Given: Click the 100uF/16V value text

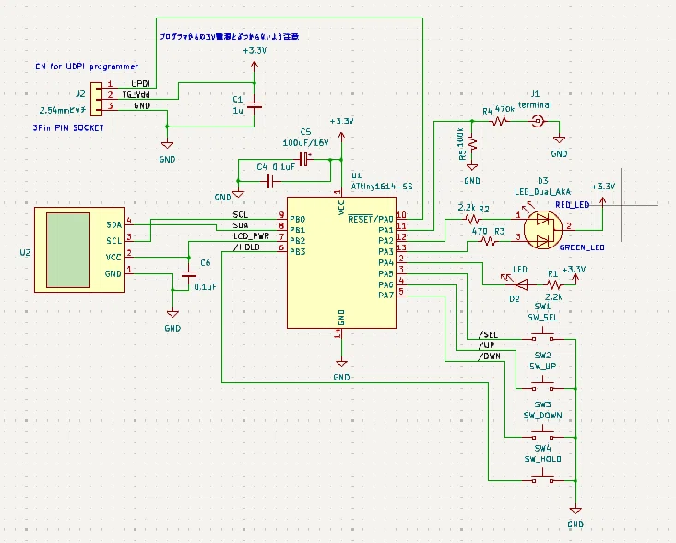Looking at the screenshot, I should pos(305,142).
